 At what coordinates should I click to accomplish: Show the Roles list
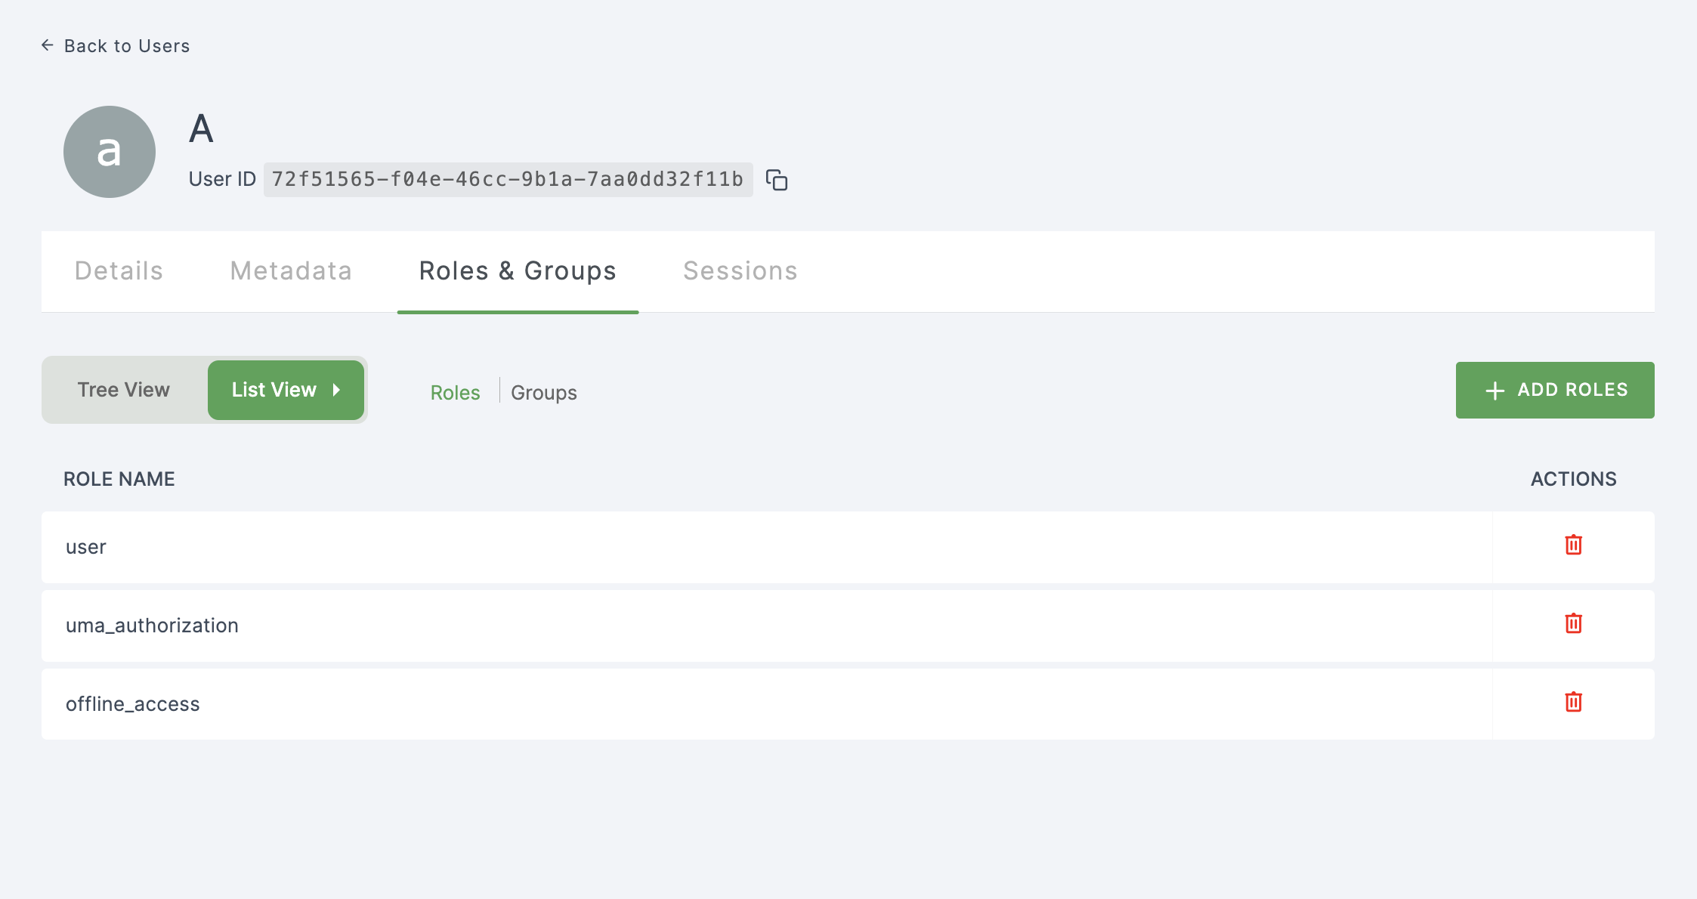(455, 393)
